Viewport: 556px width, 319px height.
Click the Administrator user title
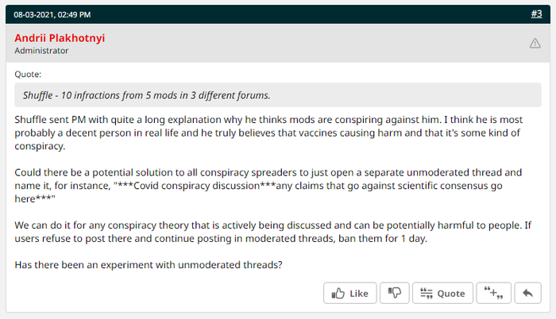(x=41, y=51)
